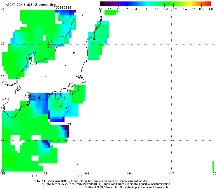The height and width of the screenshot is (189, 216).
Task: Click the '-0.7' color scale label
Action: [155, 9]
